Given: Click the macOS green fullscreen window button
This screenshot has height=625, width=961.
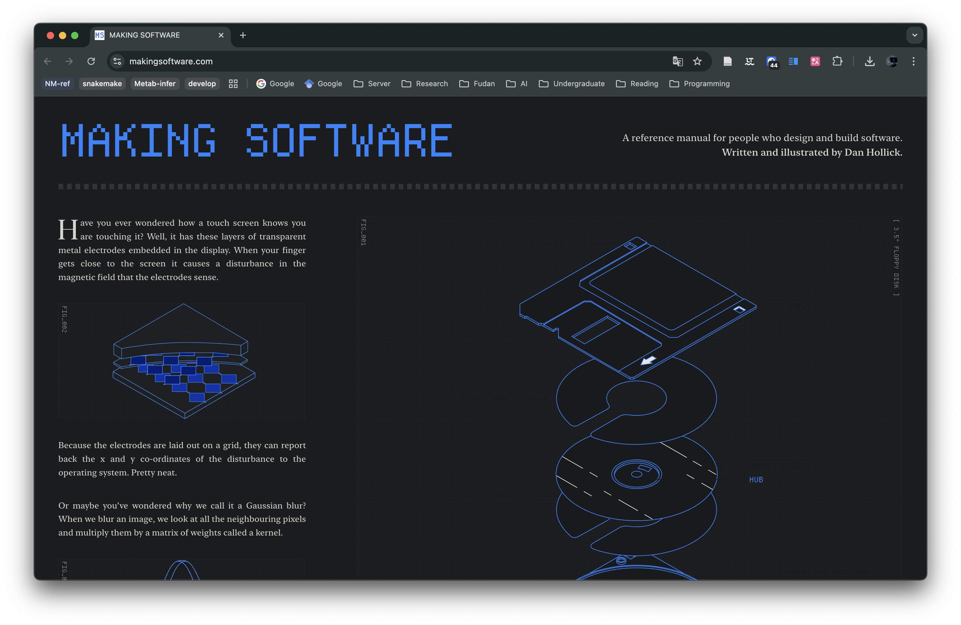Looking at the screenshot, I should click(x=75, y=35).
